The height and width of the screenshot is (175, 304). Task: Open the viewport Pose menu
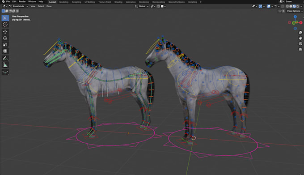49,6
